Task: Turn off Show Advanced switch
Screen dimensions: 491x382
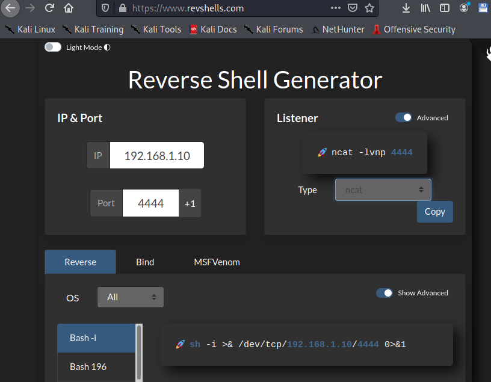Action: 384,293
